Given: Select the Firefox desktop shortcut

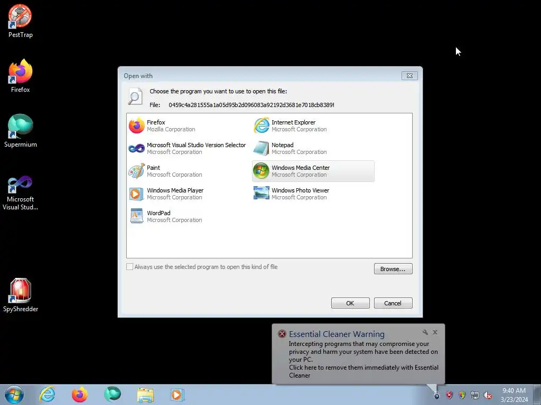Looking at the screenshot, I should coord(21,76).
